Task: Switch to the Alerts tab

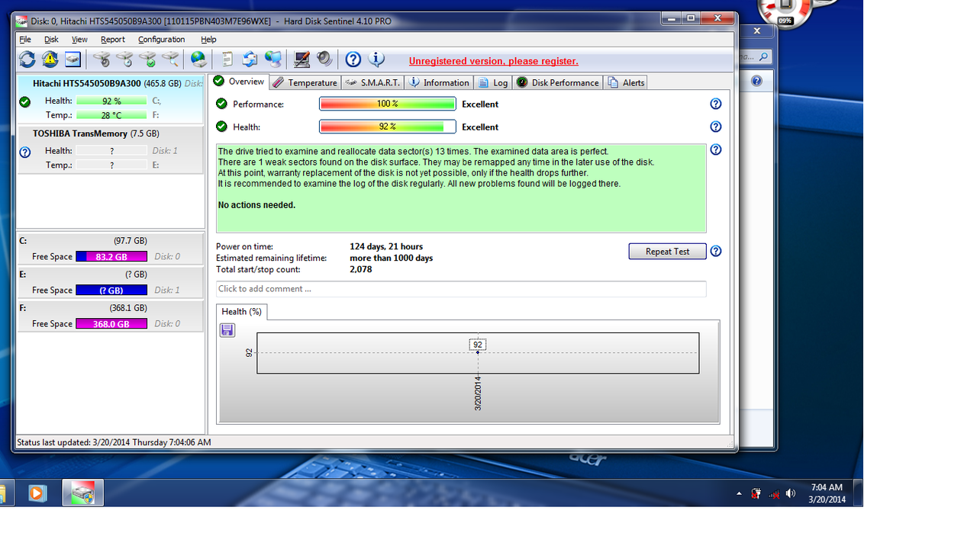Action: (x=626, y=82)
